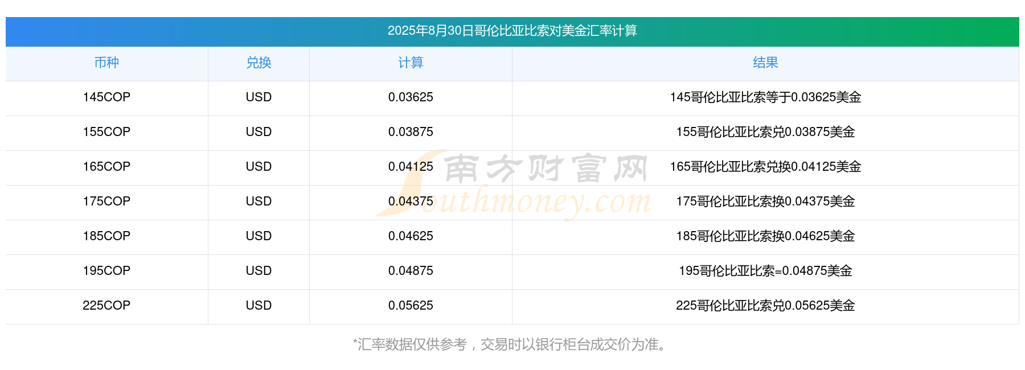
Task: Select the value 0.03875 in the 计算 column
Action: pyautogui.click(x=411, y=132)
